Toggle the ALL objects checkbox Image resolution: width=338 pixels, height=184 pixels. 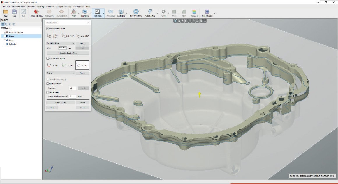2,28
